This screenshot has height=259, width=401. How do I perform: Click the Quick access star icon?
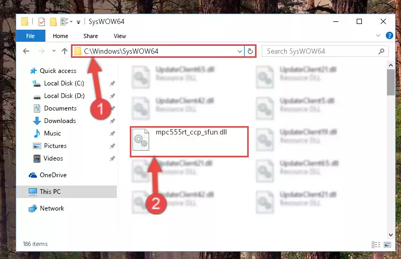(x=33, y=71)
